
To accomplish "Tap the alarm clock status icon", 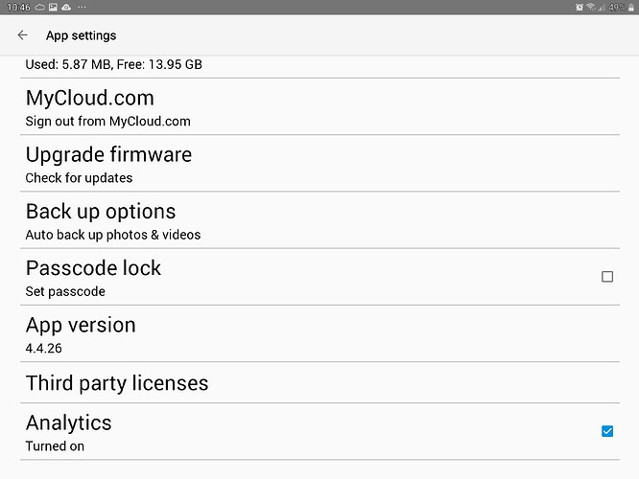I will pyautogui.click(x=580, y=7).
